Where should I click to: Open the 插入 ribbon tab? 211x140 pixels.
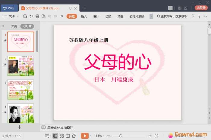(84, 16)
